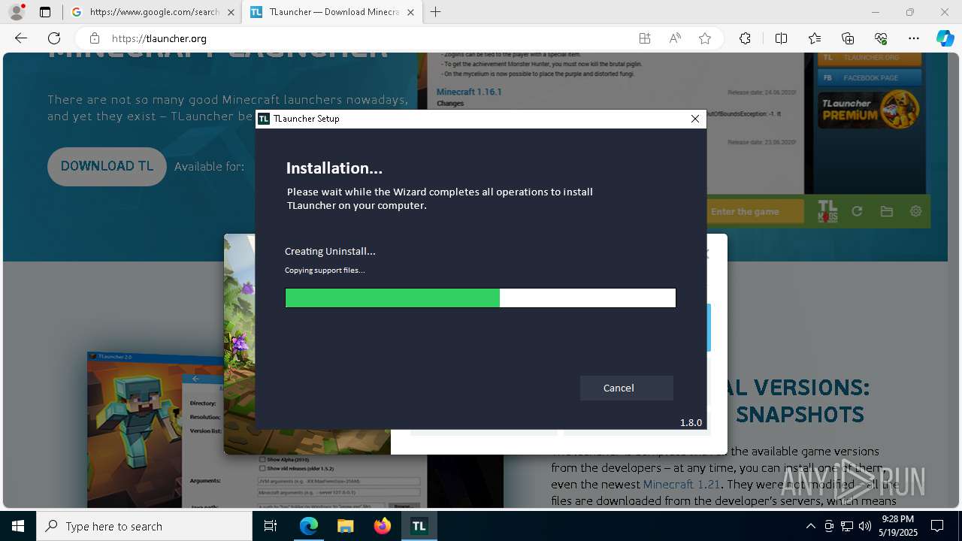Click the Enter the game button
This screenshot has width=962, height=541.
pyautogui.click(x=755, y=212)
